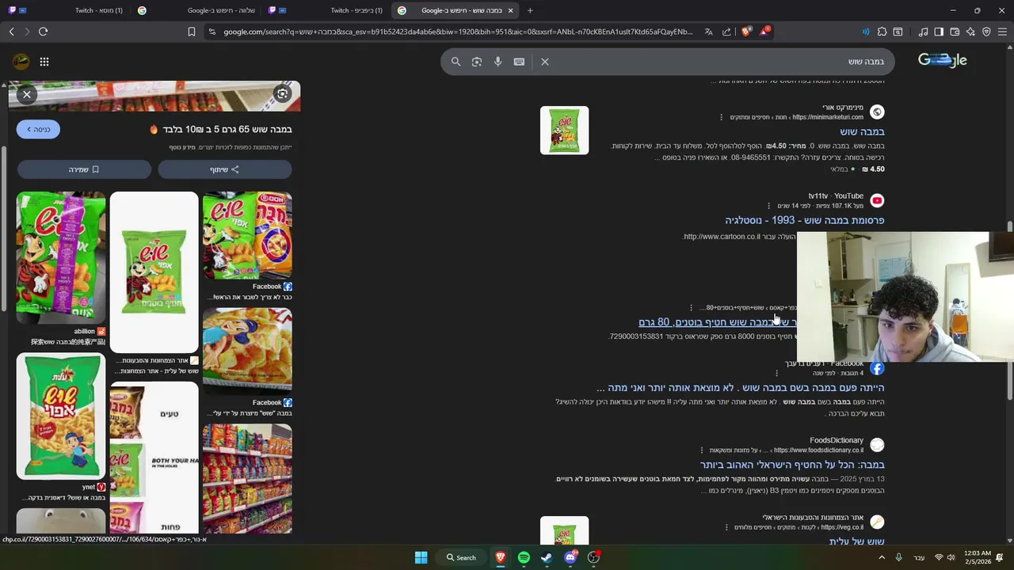Expand the system tray hidden icons chevron
The image size is (1014, 570).
click(x=882, y=557)
